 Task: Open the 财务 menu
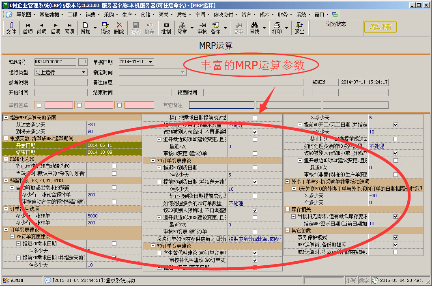[283, 14]
